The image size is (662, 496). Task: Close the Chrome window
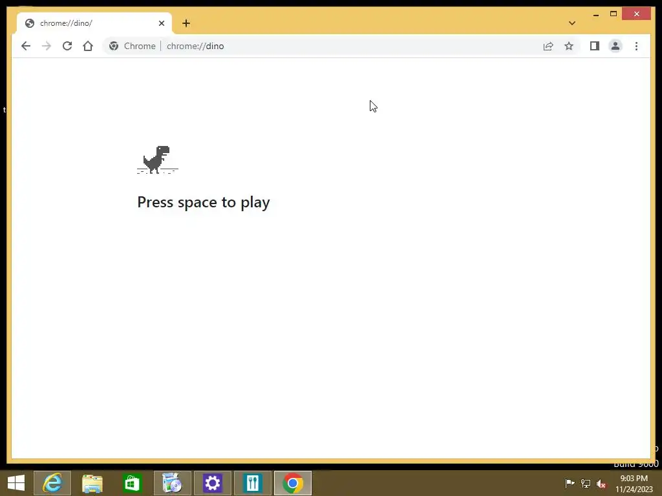pyautogui.click(x=636, y=14)
